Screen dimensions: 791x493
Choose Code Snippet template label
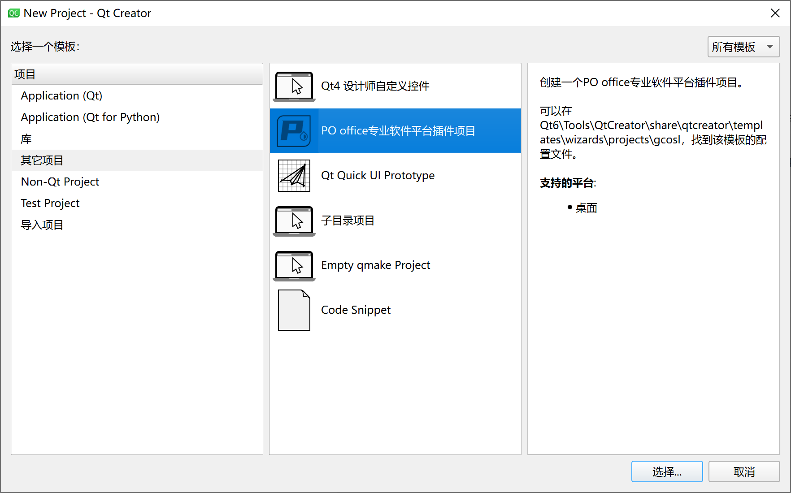click(356, 310)
